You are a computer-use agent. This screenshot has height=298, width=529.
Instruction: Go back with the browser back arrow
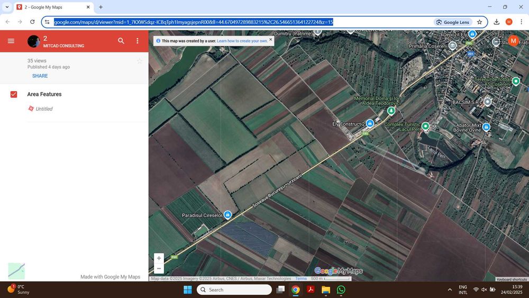tap(7, 22)
